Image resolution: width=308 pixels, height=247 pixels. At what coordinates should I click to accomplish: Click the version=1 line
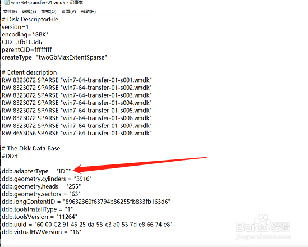click(15, 27)
